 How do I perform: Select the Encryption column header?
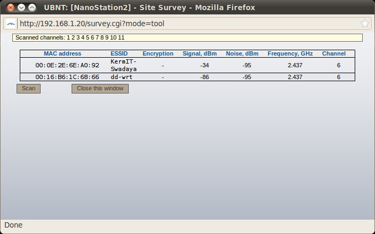pyautogui.click(x=158, y=53)
